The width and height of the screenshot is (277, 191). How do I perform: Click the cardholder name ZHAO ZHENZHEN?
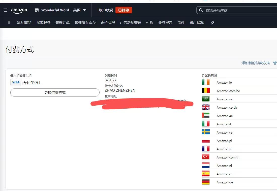coord(120,90)
